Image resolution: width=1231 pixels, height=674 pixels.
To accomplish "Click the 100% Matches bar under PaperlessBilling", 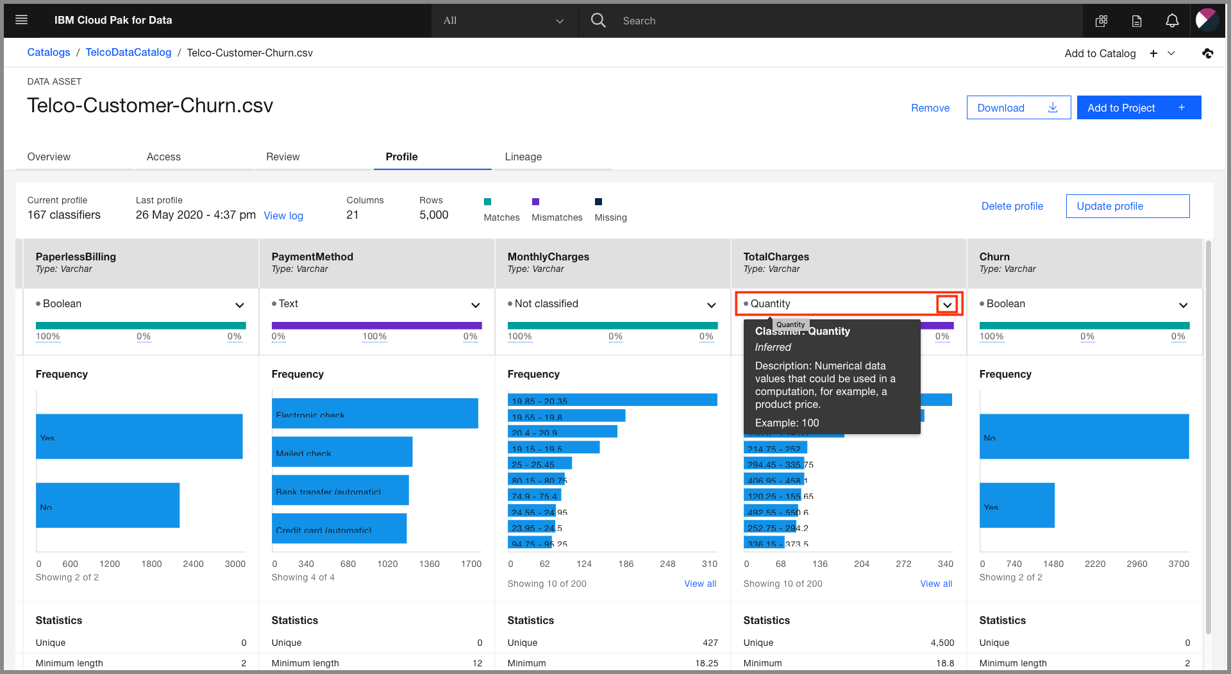I will coord(140,325).
